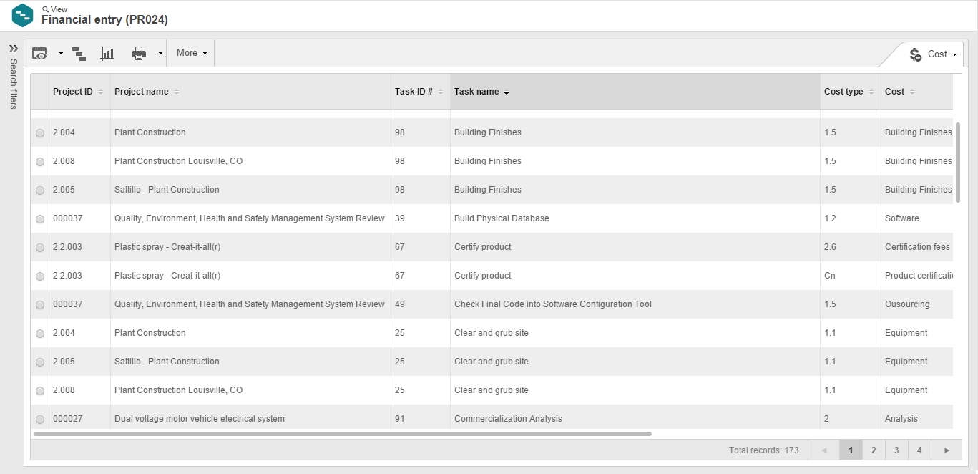
Task: Select radio for Saltillo Building Finishes row
Action: click(x=40, y=190)
